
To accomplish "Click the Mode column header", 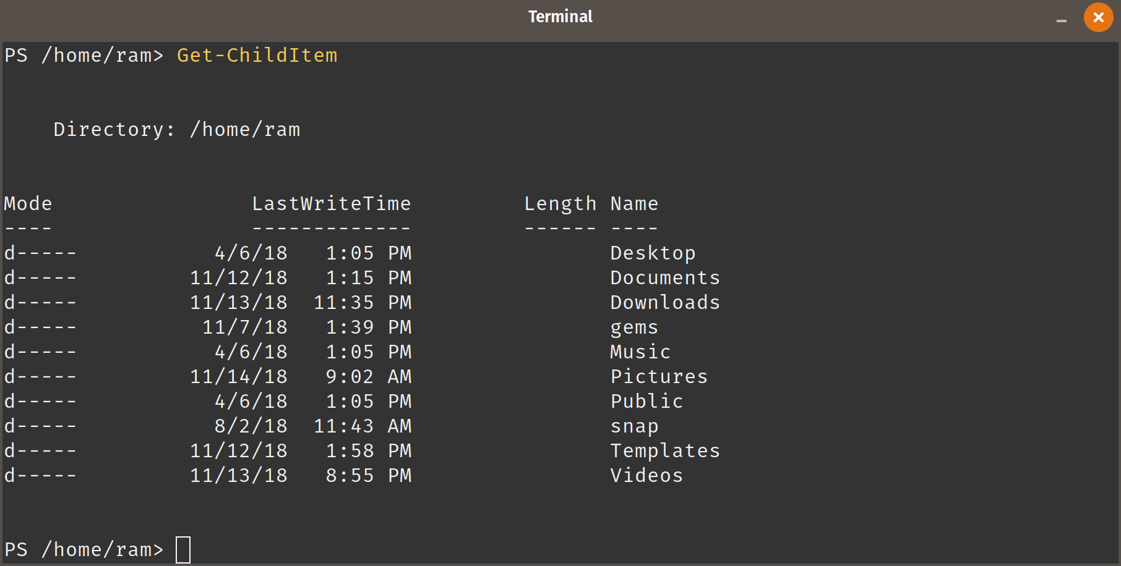I will point(28,204).
